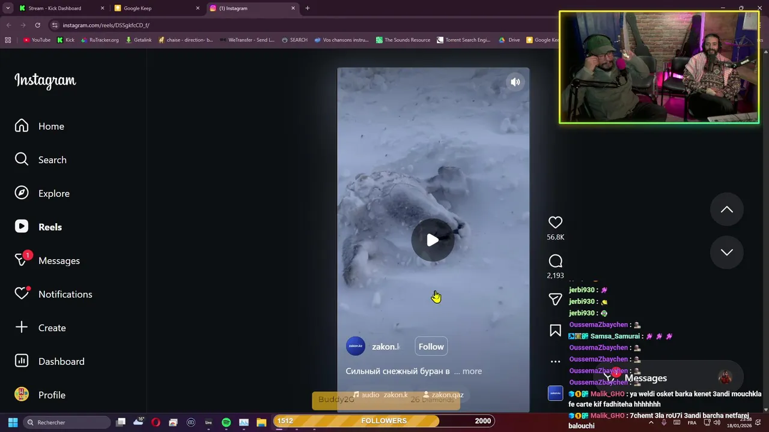Go to the next reel with down arrow
The image size is (769, 432).
click(x=727, y=252)
